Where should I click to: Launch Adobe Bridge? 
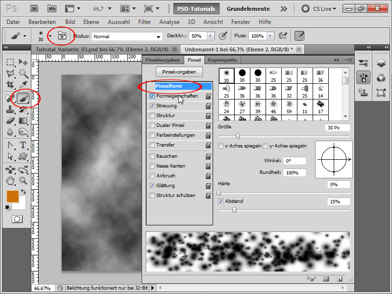click(34, 9)
